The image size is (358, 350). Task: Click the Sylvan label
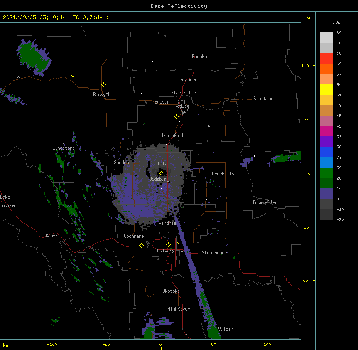click(162, 102)
